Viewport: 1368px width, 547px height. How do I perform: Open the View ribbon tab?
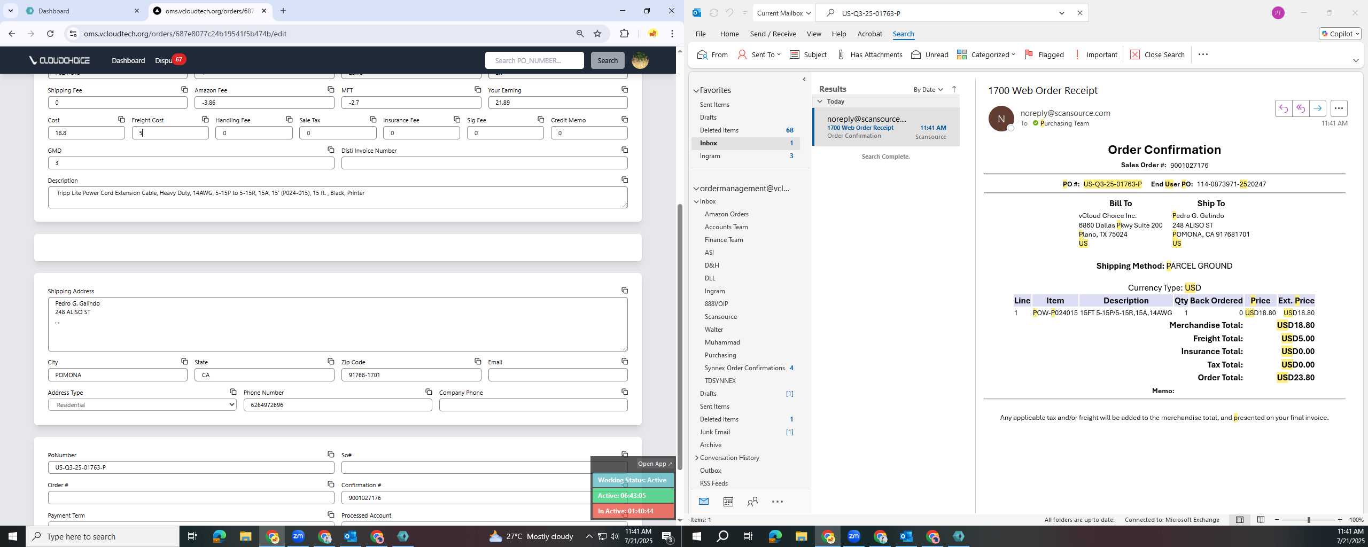coord(813,34)
